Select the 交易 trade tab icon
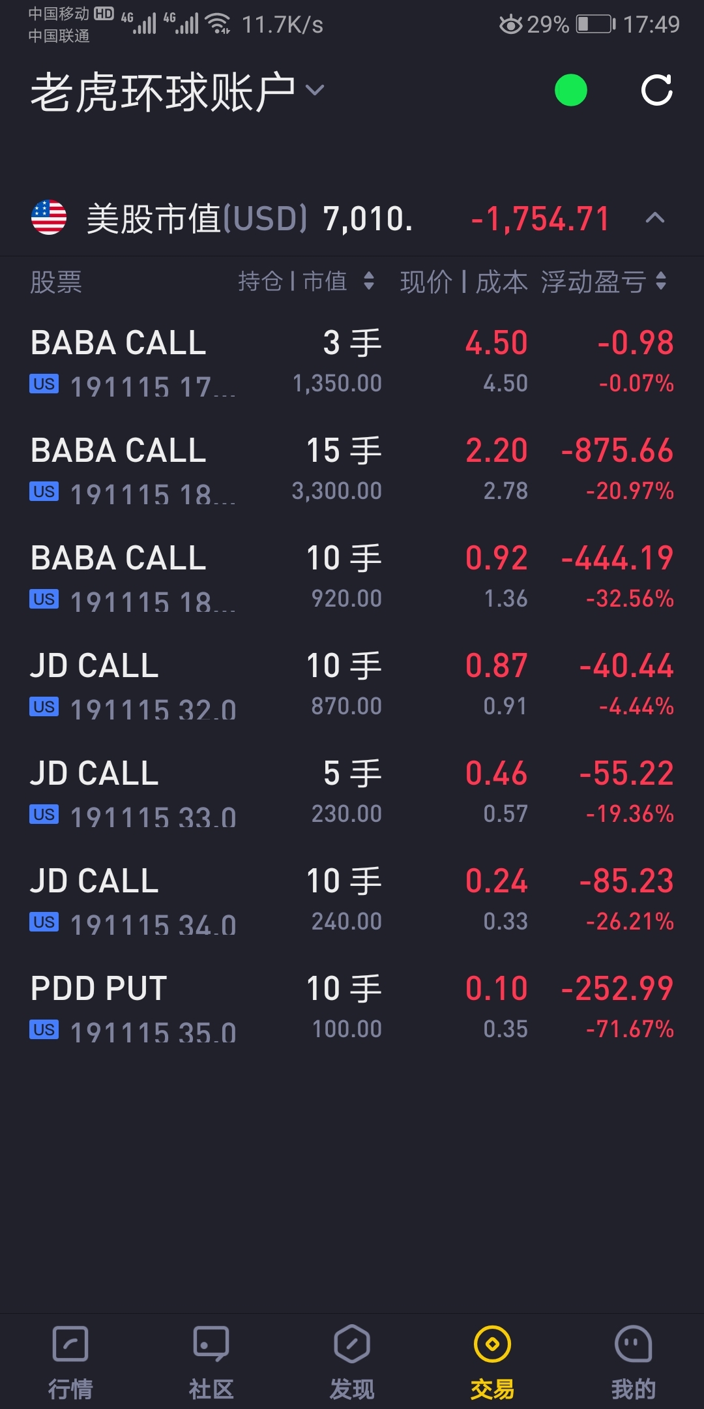This screenshot has width=704, height=1409. (493, 1344)
